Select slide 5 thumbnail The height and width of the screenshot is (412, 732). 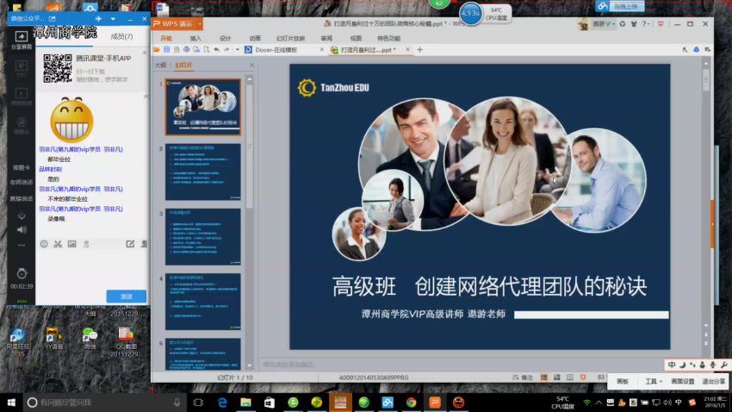(203, 354)
